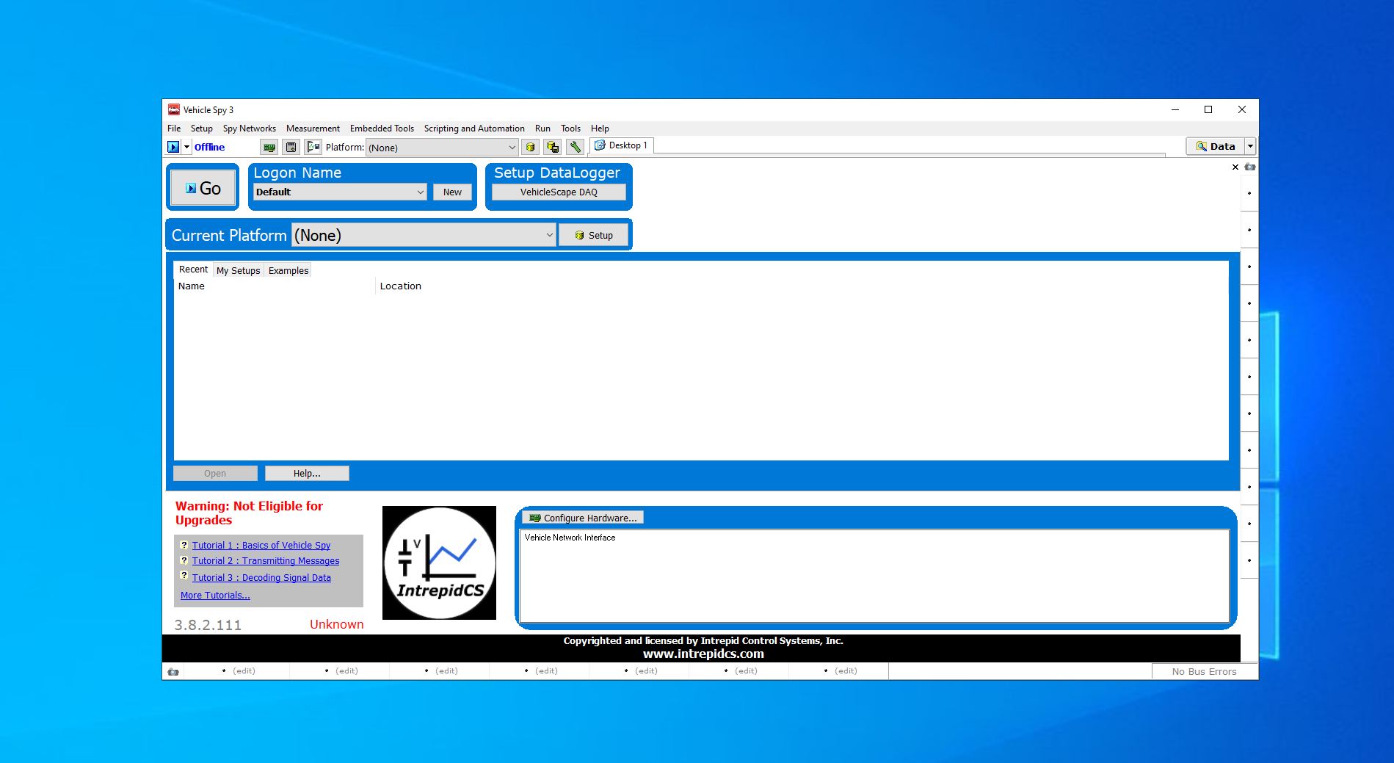The height and width of the screenshot is (763, 1394).
Task: Open the Platform dropdown in the toolbar
Action: [x=512, y=147]
